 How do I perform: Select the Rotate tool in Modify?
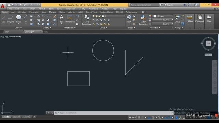(x=43, y=16)
